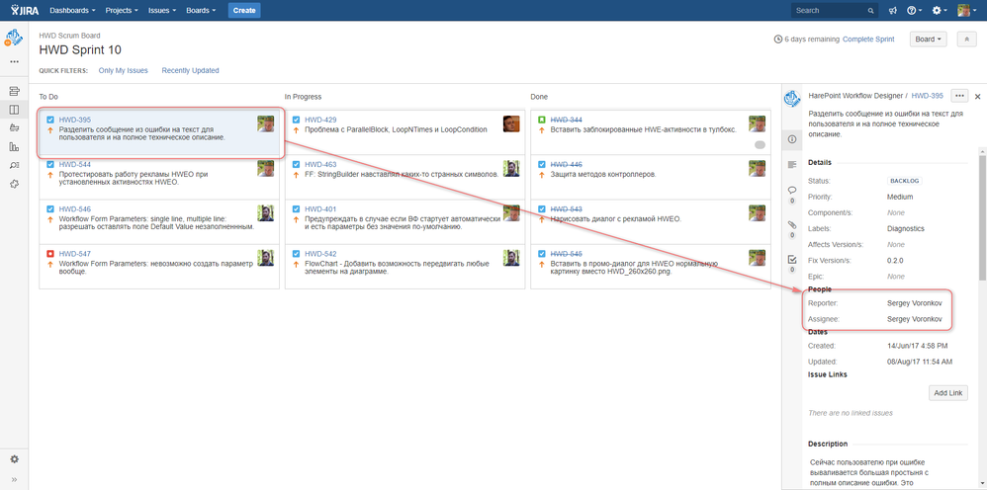Click the JIRA logo in header
Screen dimensions: 987x490
click(x=25, y=10)
